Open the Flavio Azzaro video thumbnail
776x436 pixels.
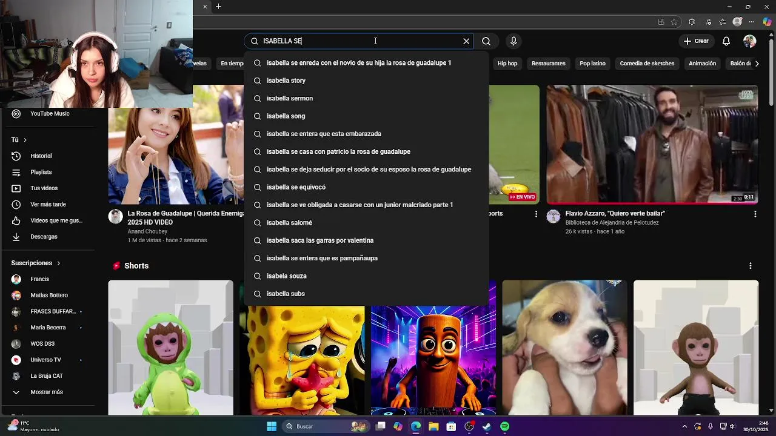click(652, 144)
